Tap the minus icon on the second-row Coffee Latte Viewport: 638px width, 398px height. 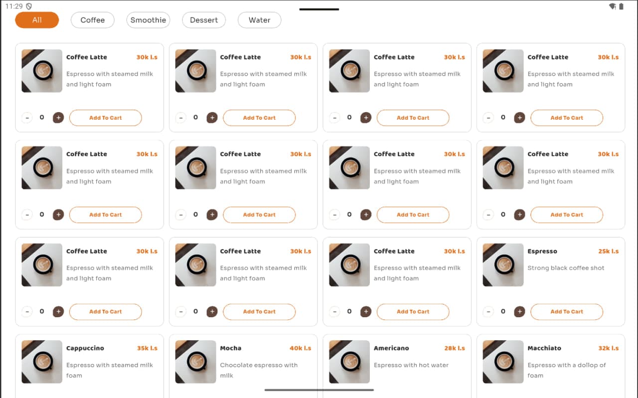click(27, 214)
